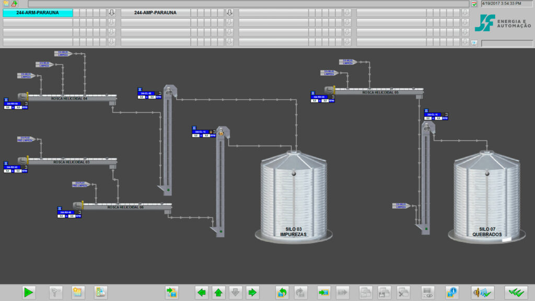This screenshot has height=301, width=535.
Task: Click the green left navigation arrow
Action: pos(202,293)
